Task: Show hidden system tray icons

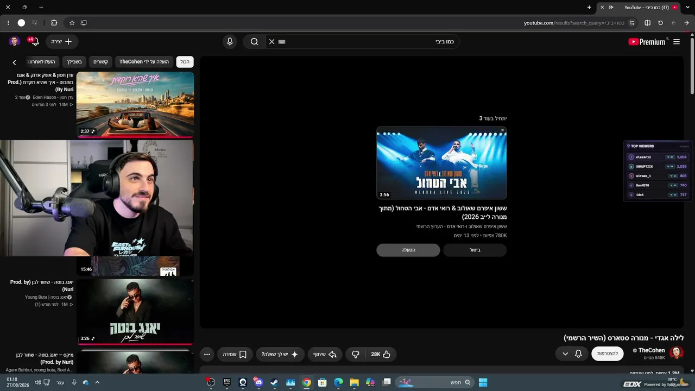Action: [x=97, y=382]
